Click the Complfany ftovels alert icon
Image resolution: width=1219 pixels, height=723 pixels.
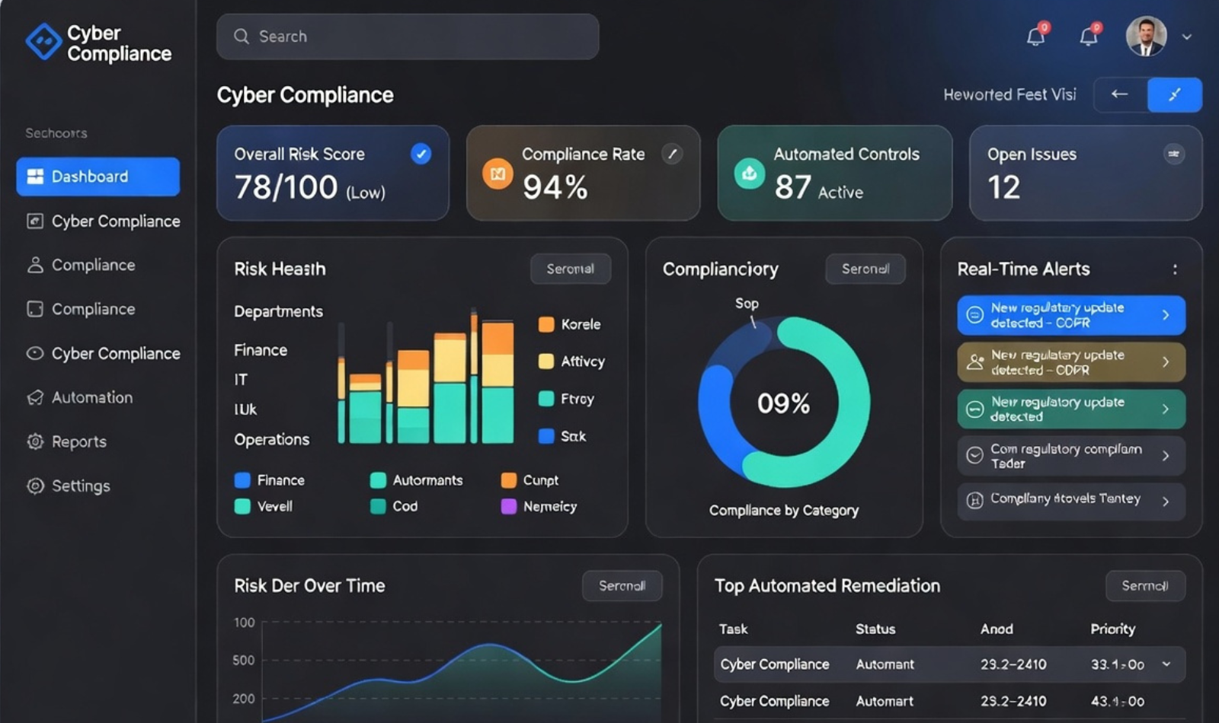974,501
